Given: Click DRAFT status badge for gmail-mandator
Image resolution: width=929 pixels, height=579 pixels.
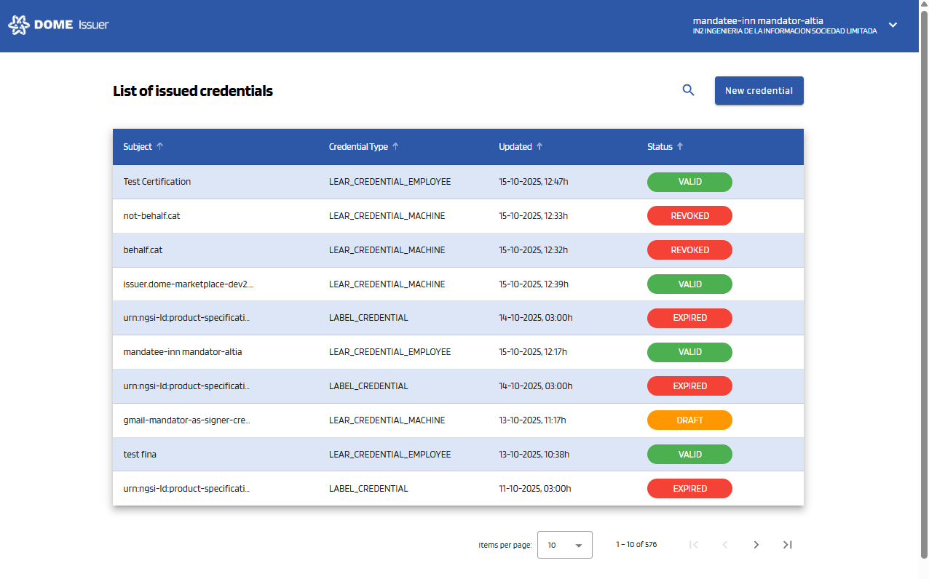Looking at the screenshot, I should [x=689, y=420].
